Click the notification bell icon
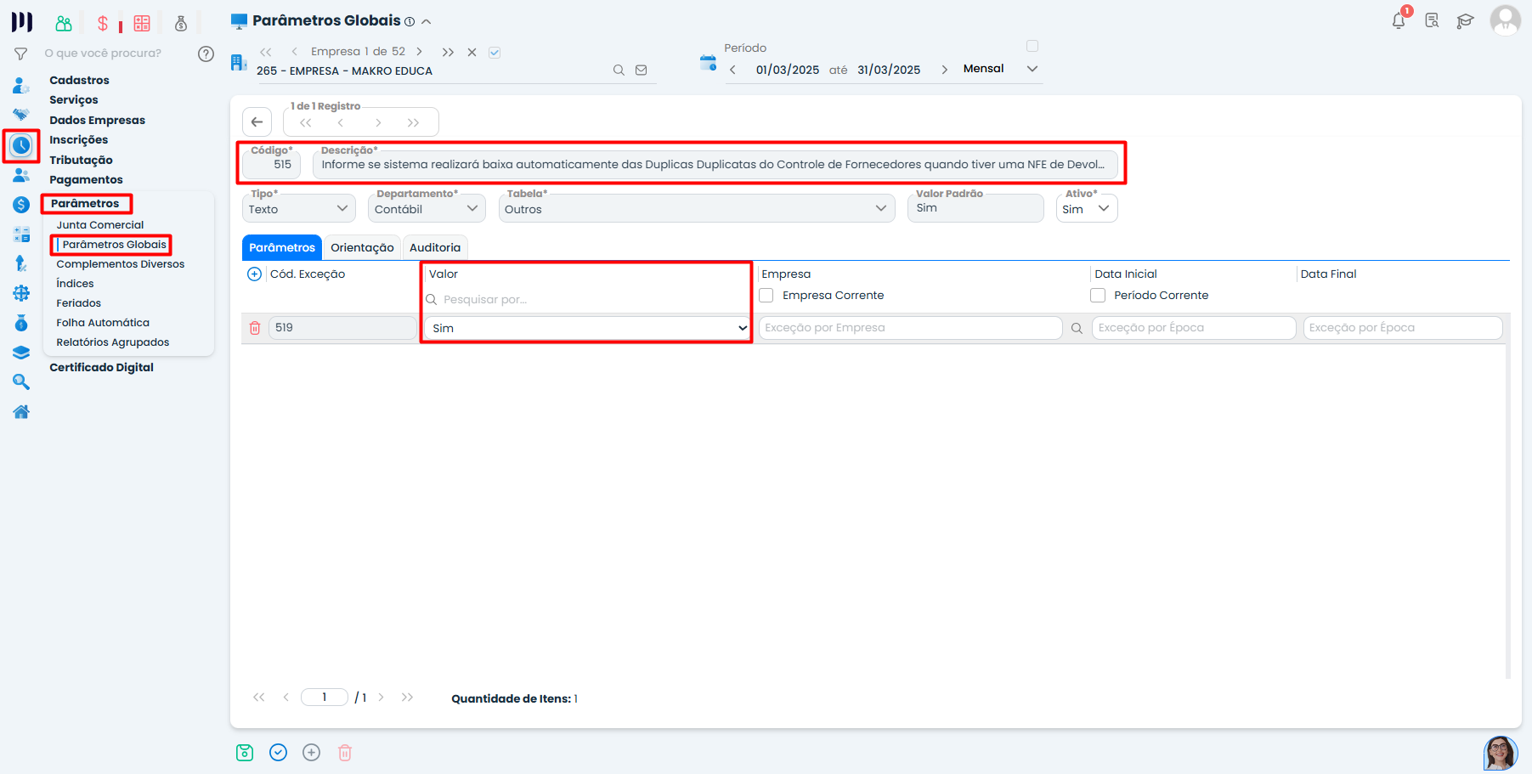The image size is (1532, 774). [1398, 21]
